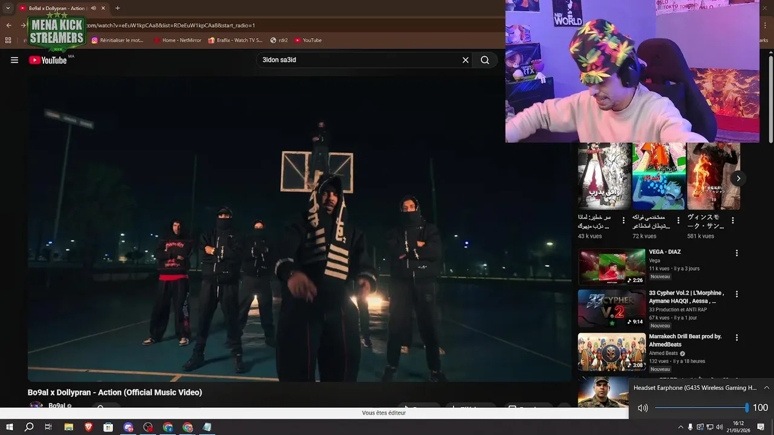This screenshot has height=435, width=774.
Task: Click 33 Production et ANTI RAP channel
Action: [x=678, y=310]
